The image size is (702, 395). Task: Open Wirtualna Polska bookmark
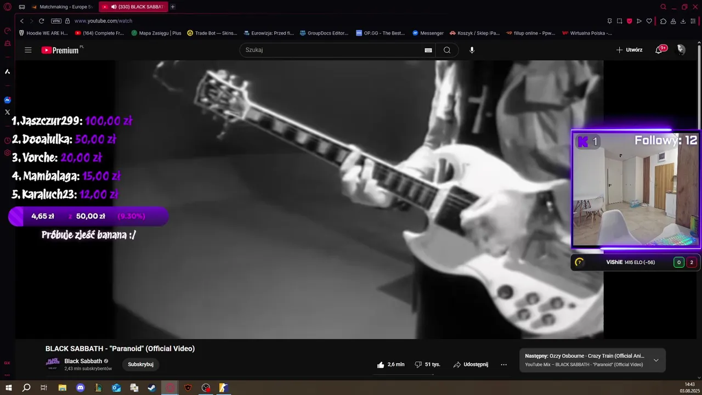tap(587, 33)
